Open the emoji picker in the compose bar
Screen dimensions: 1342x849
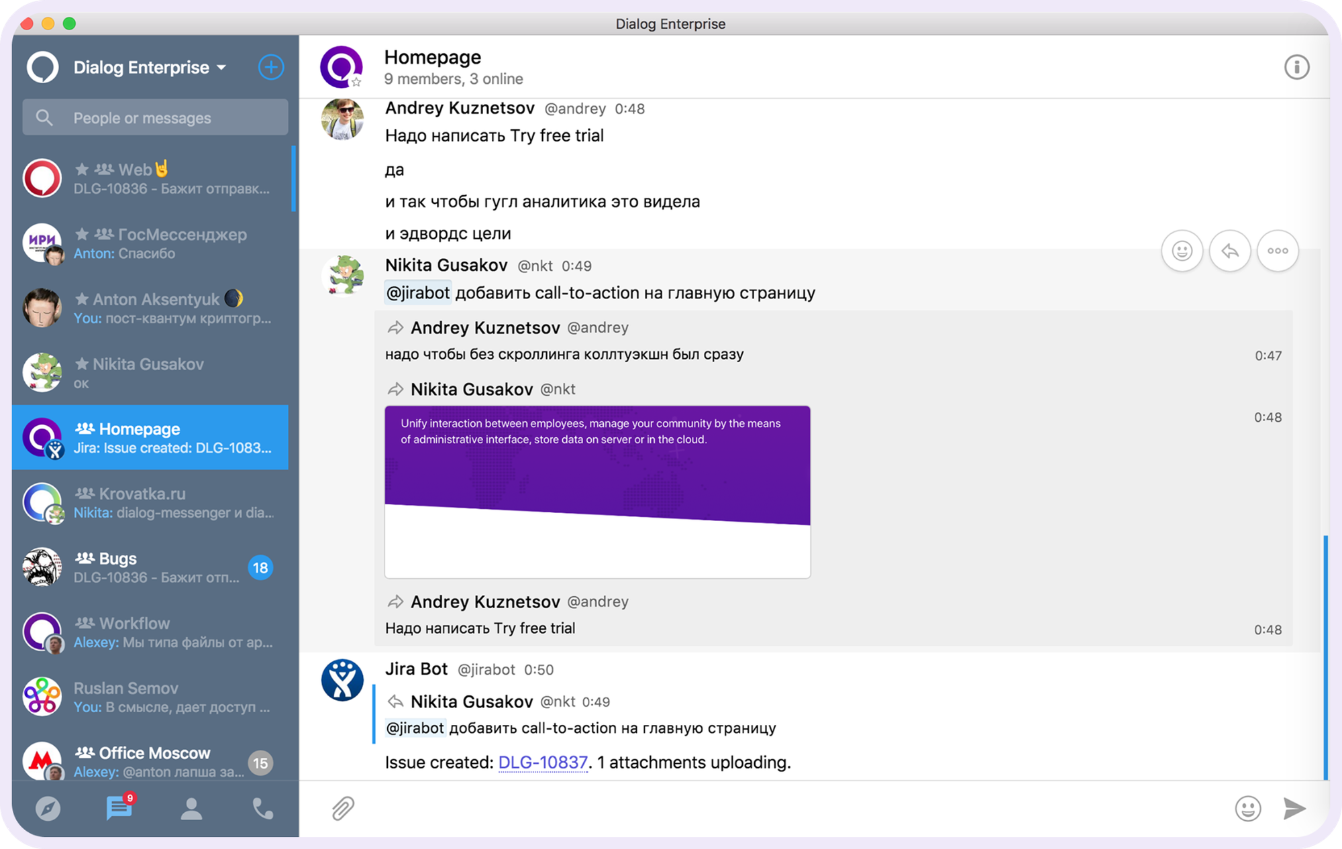pos(1248,809)
